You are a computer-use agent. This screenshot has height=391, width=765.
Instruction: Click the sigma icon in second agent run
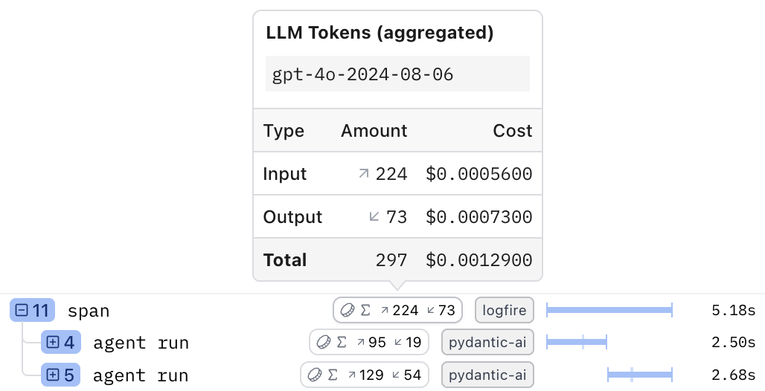[x=333, y=375]
